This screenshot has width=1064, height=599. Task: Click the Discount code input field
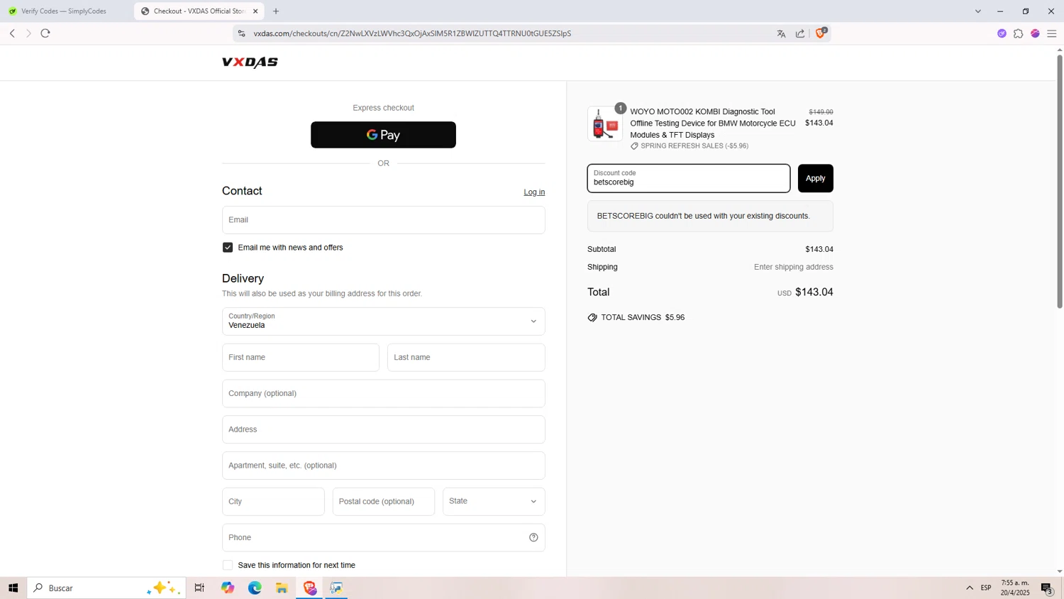688,178
